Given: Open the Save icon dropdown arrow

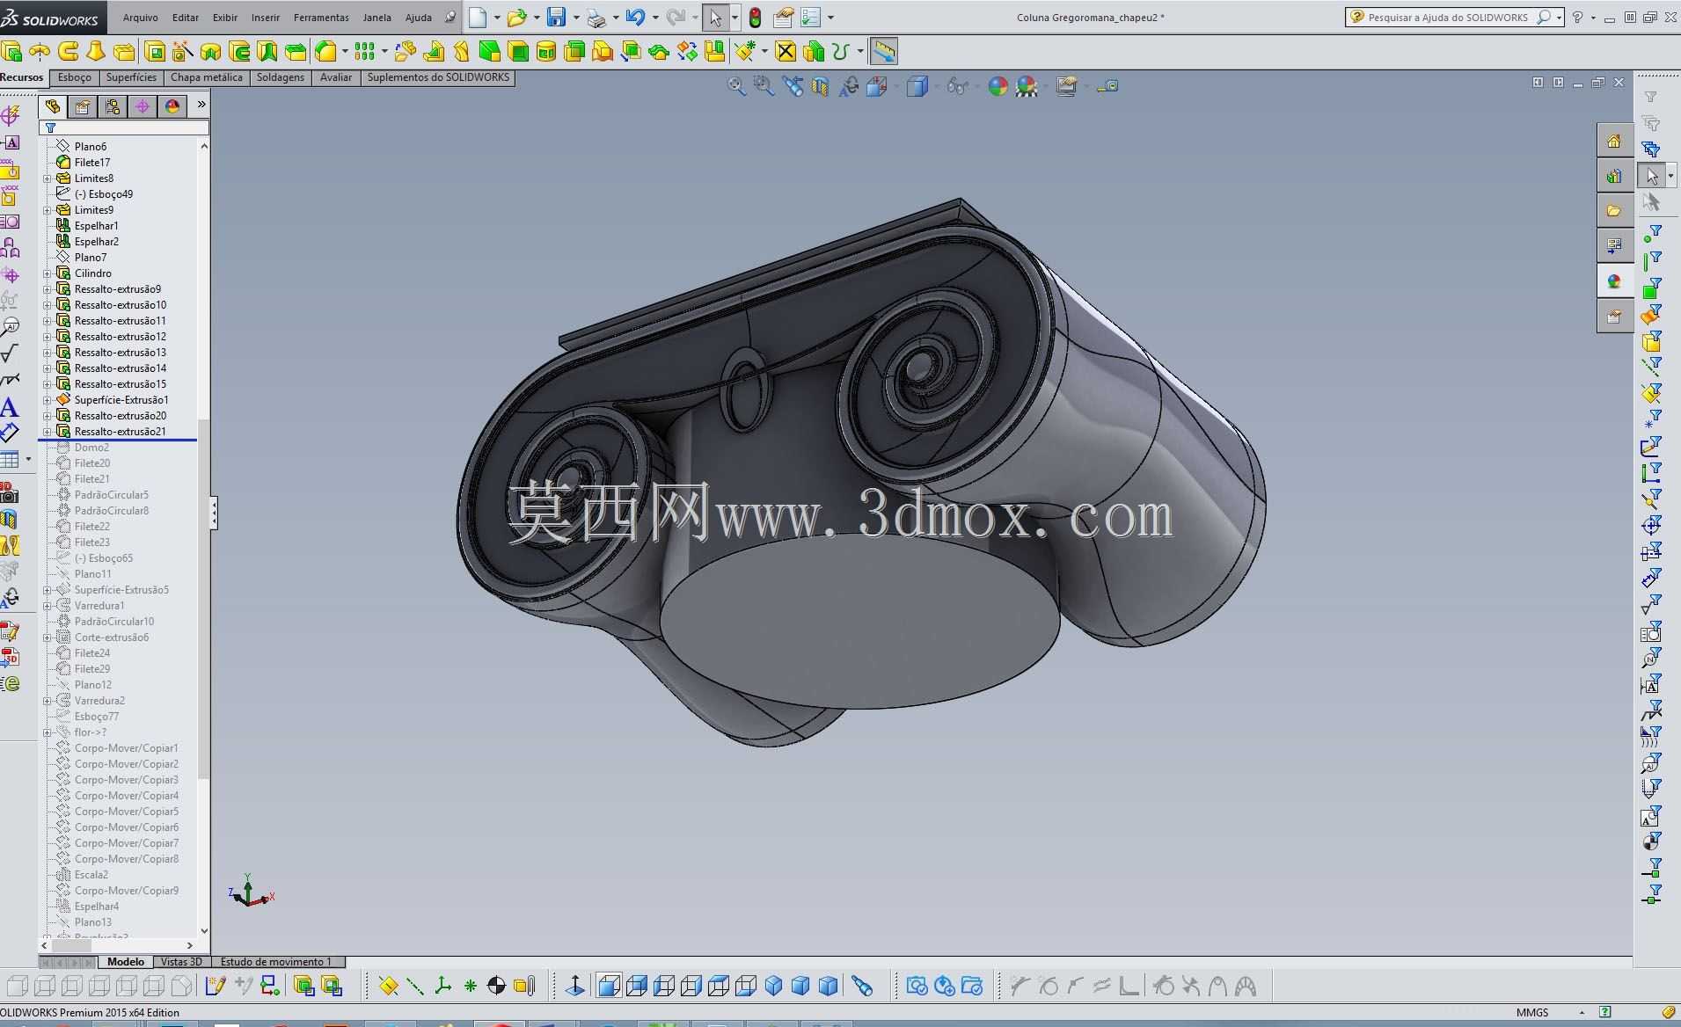Looking at the screenshot, I should point(575,18).
